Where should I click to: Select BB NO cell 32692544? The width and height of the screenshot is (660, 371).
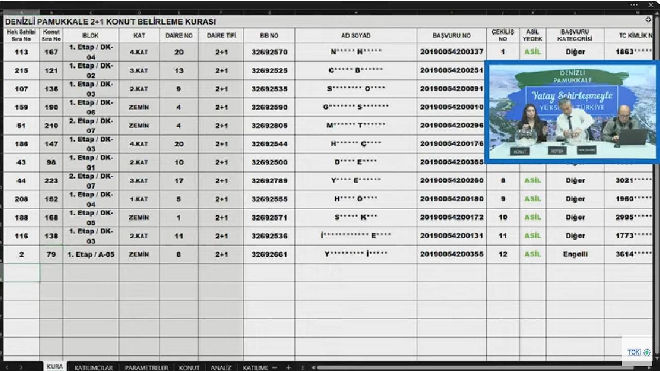(269, 144)
